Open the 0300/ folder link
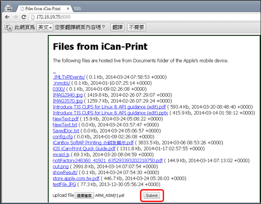Image resolution: width=261 pixels, height=204 pixels. pyautogui.click(x=59, y=89)
